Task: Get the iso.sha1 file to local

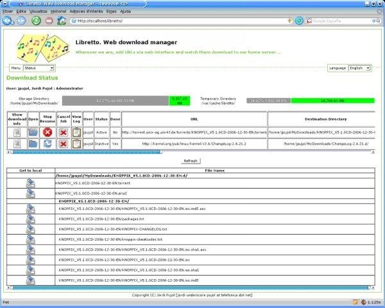Action: [x=30, y=270]
